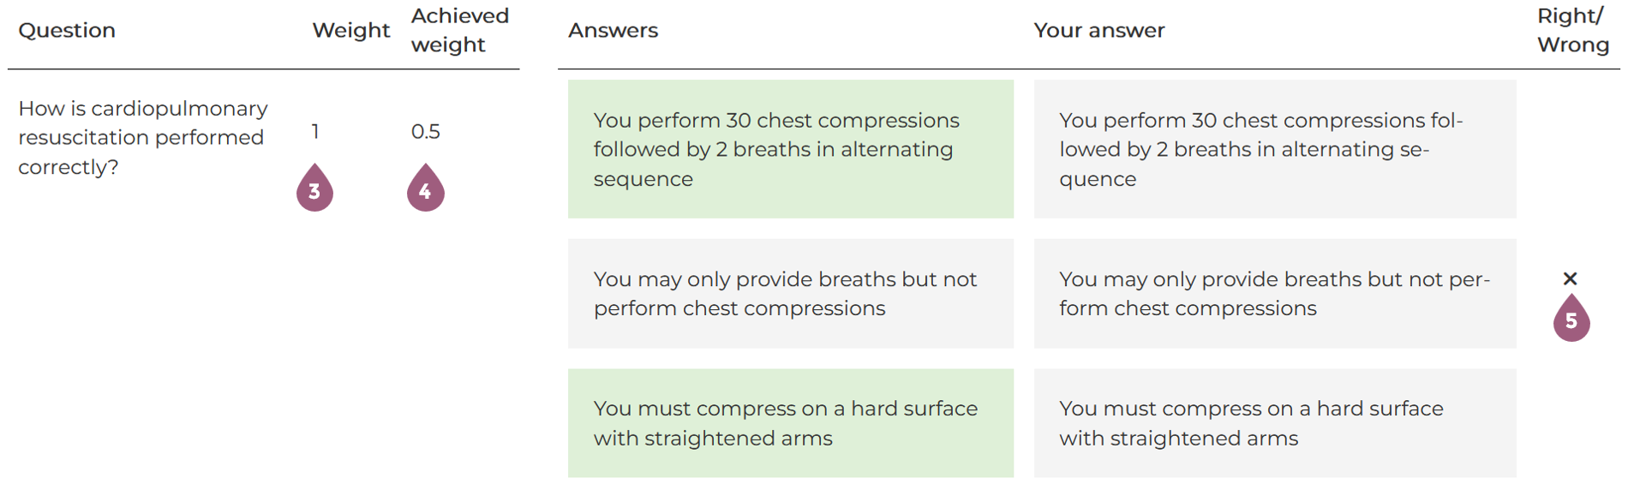Click the cardiopulmonary resuscitation question text
Viewport: 1628px width, 490px height.
(142, 138)
